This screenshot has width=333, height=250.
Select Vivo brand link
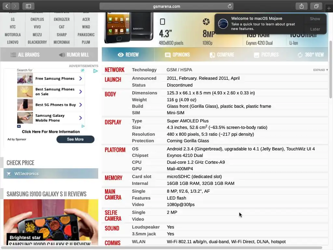click(x=37, y=27)
